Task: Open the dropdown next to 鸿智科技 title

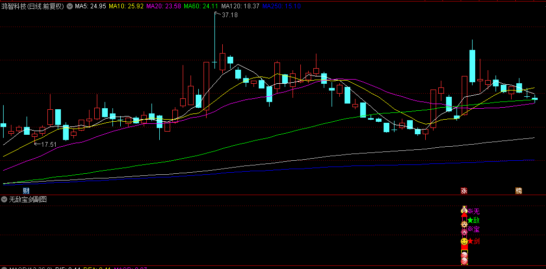Action: tap(70, 6)
